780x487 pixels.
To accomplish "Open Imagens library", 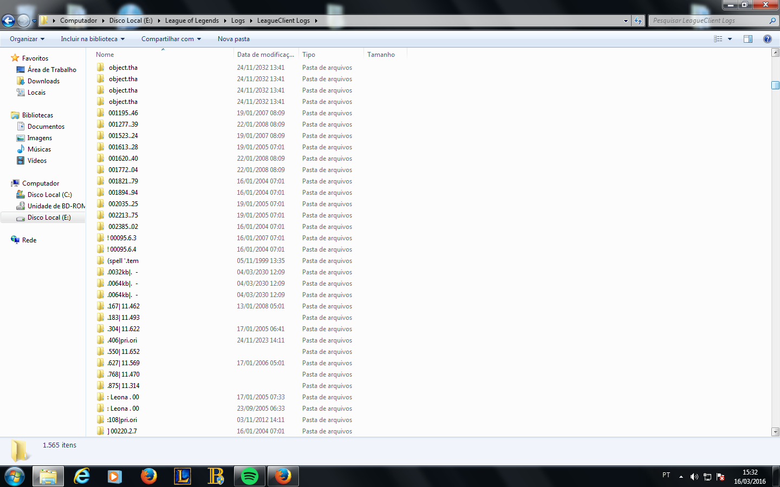I will [x=40, y=138].
